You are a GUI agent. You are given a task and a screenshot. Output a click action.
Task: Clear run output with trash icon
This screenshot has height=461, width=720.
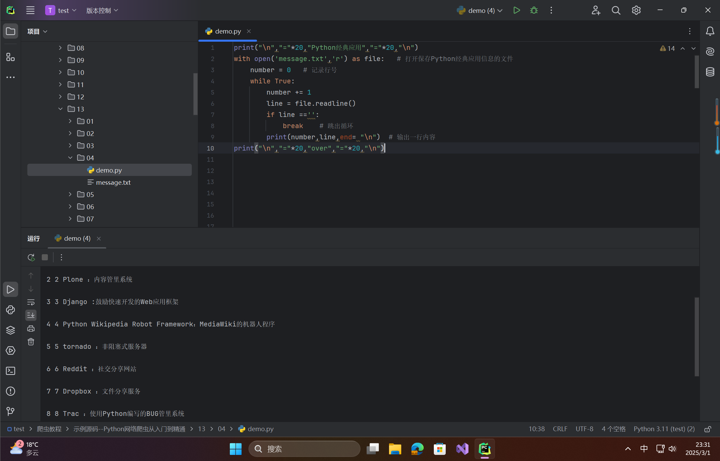pyautogui.click(x=31, y=342)
